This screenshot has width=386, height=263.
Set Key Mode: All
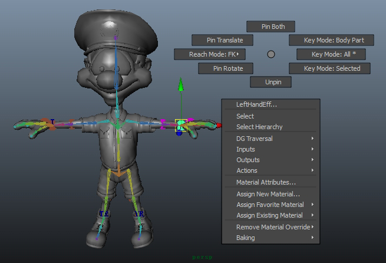point(331,54)
